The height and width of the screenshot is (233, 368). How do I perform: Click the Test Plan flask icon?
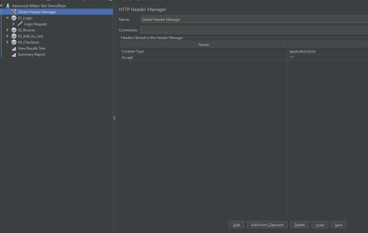(8, 6)
